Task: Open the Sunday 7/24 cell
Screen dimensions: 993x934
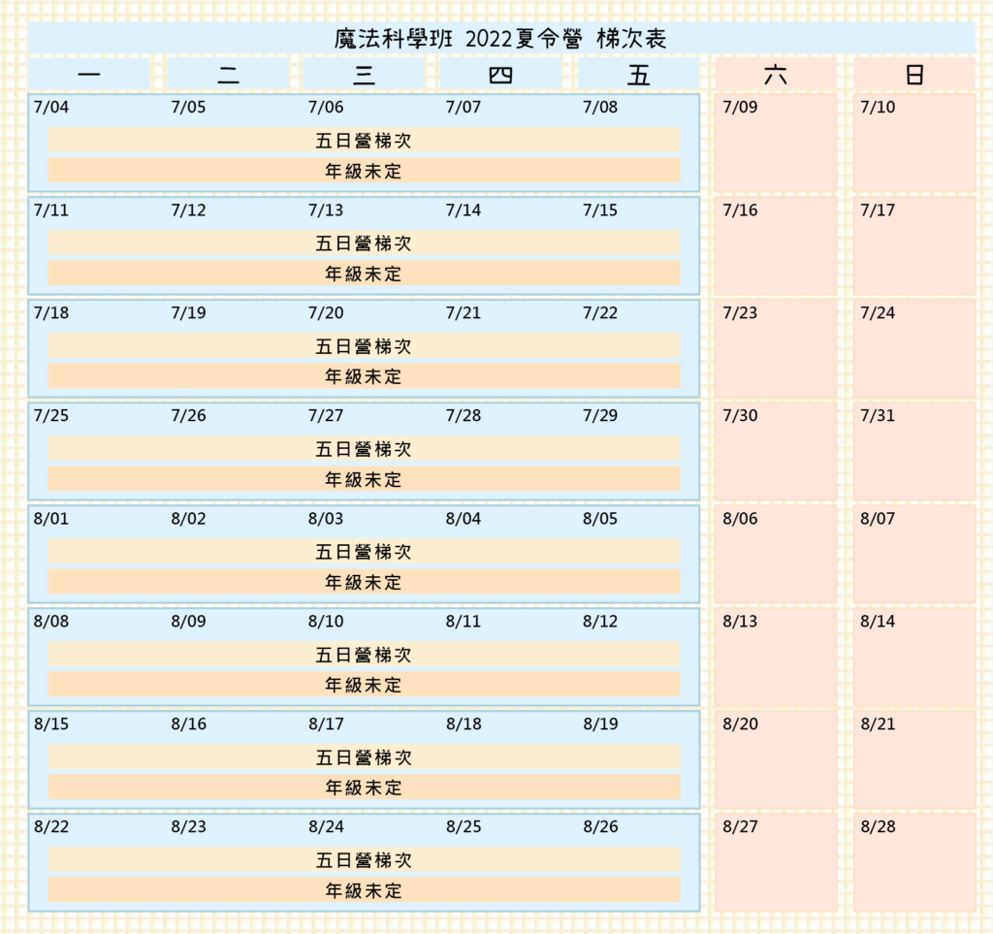Action: point(914,348)
